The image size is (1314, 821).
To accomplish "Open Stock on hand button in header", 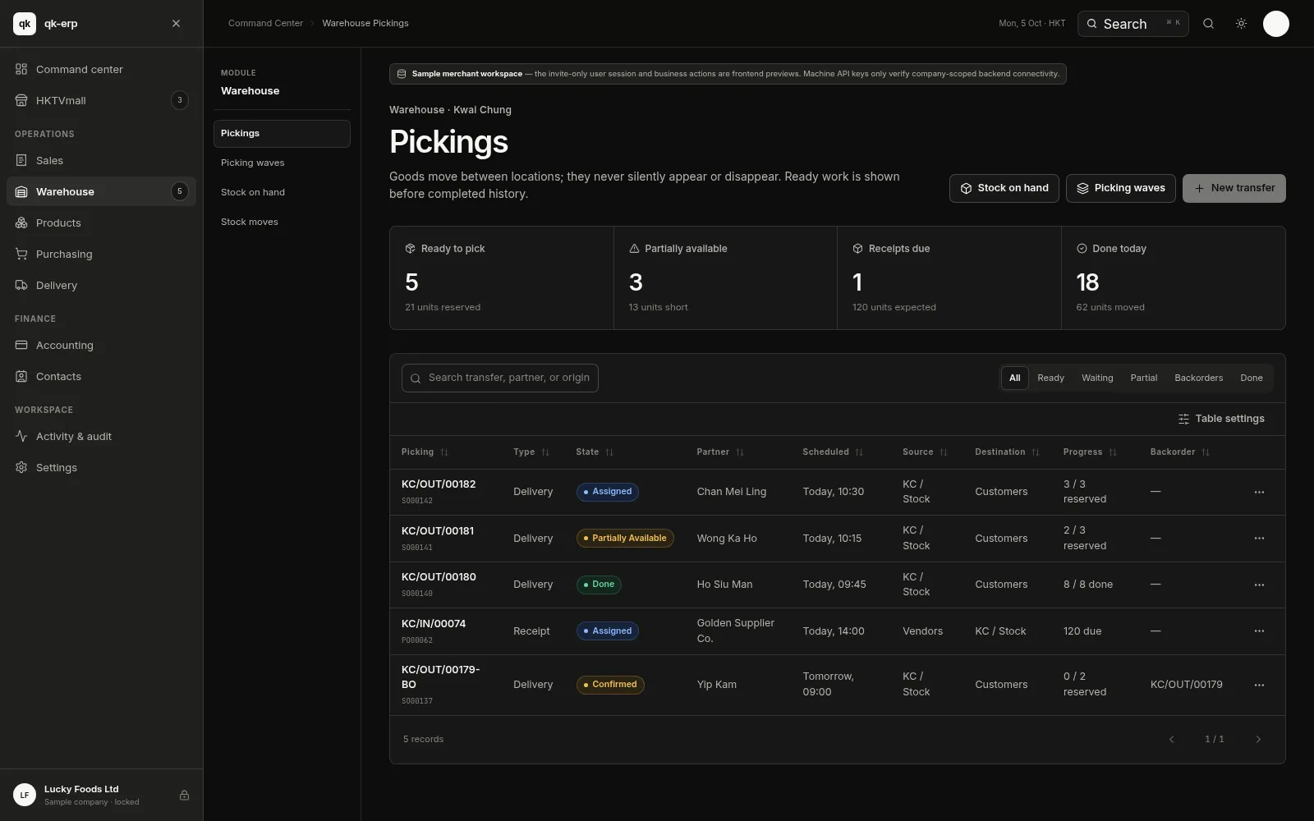I will pyautogui.click(x=1004, y=188).
